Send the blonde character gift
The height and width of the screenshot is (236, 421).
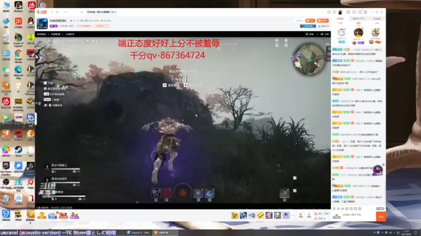[x=278, y=215]
